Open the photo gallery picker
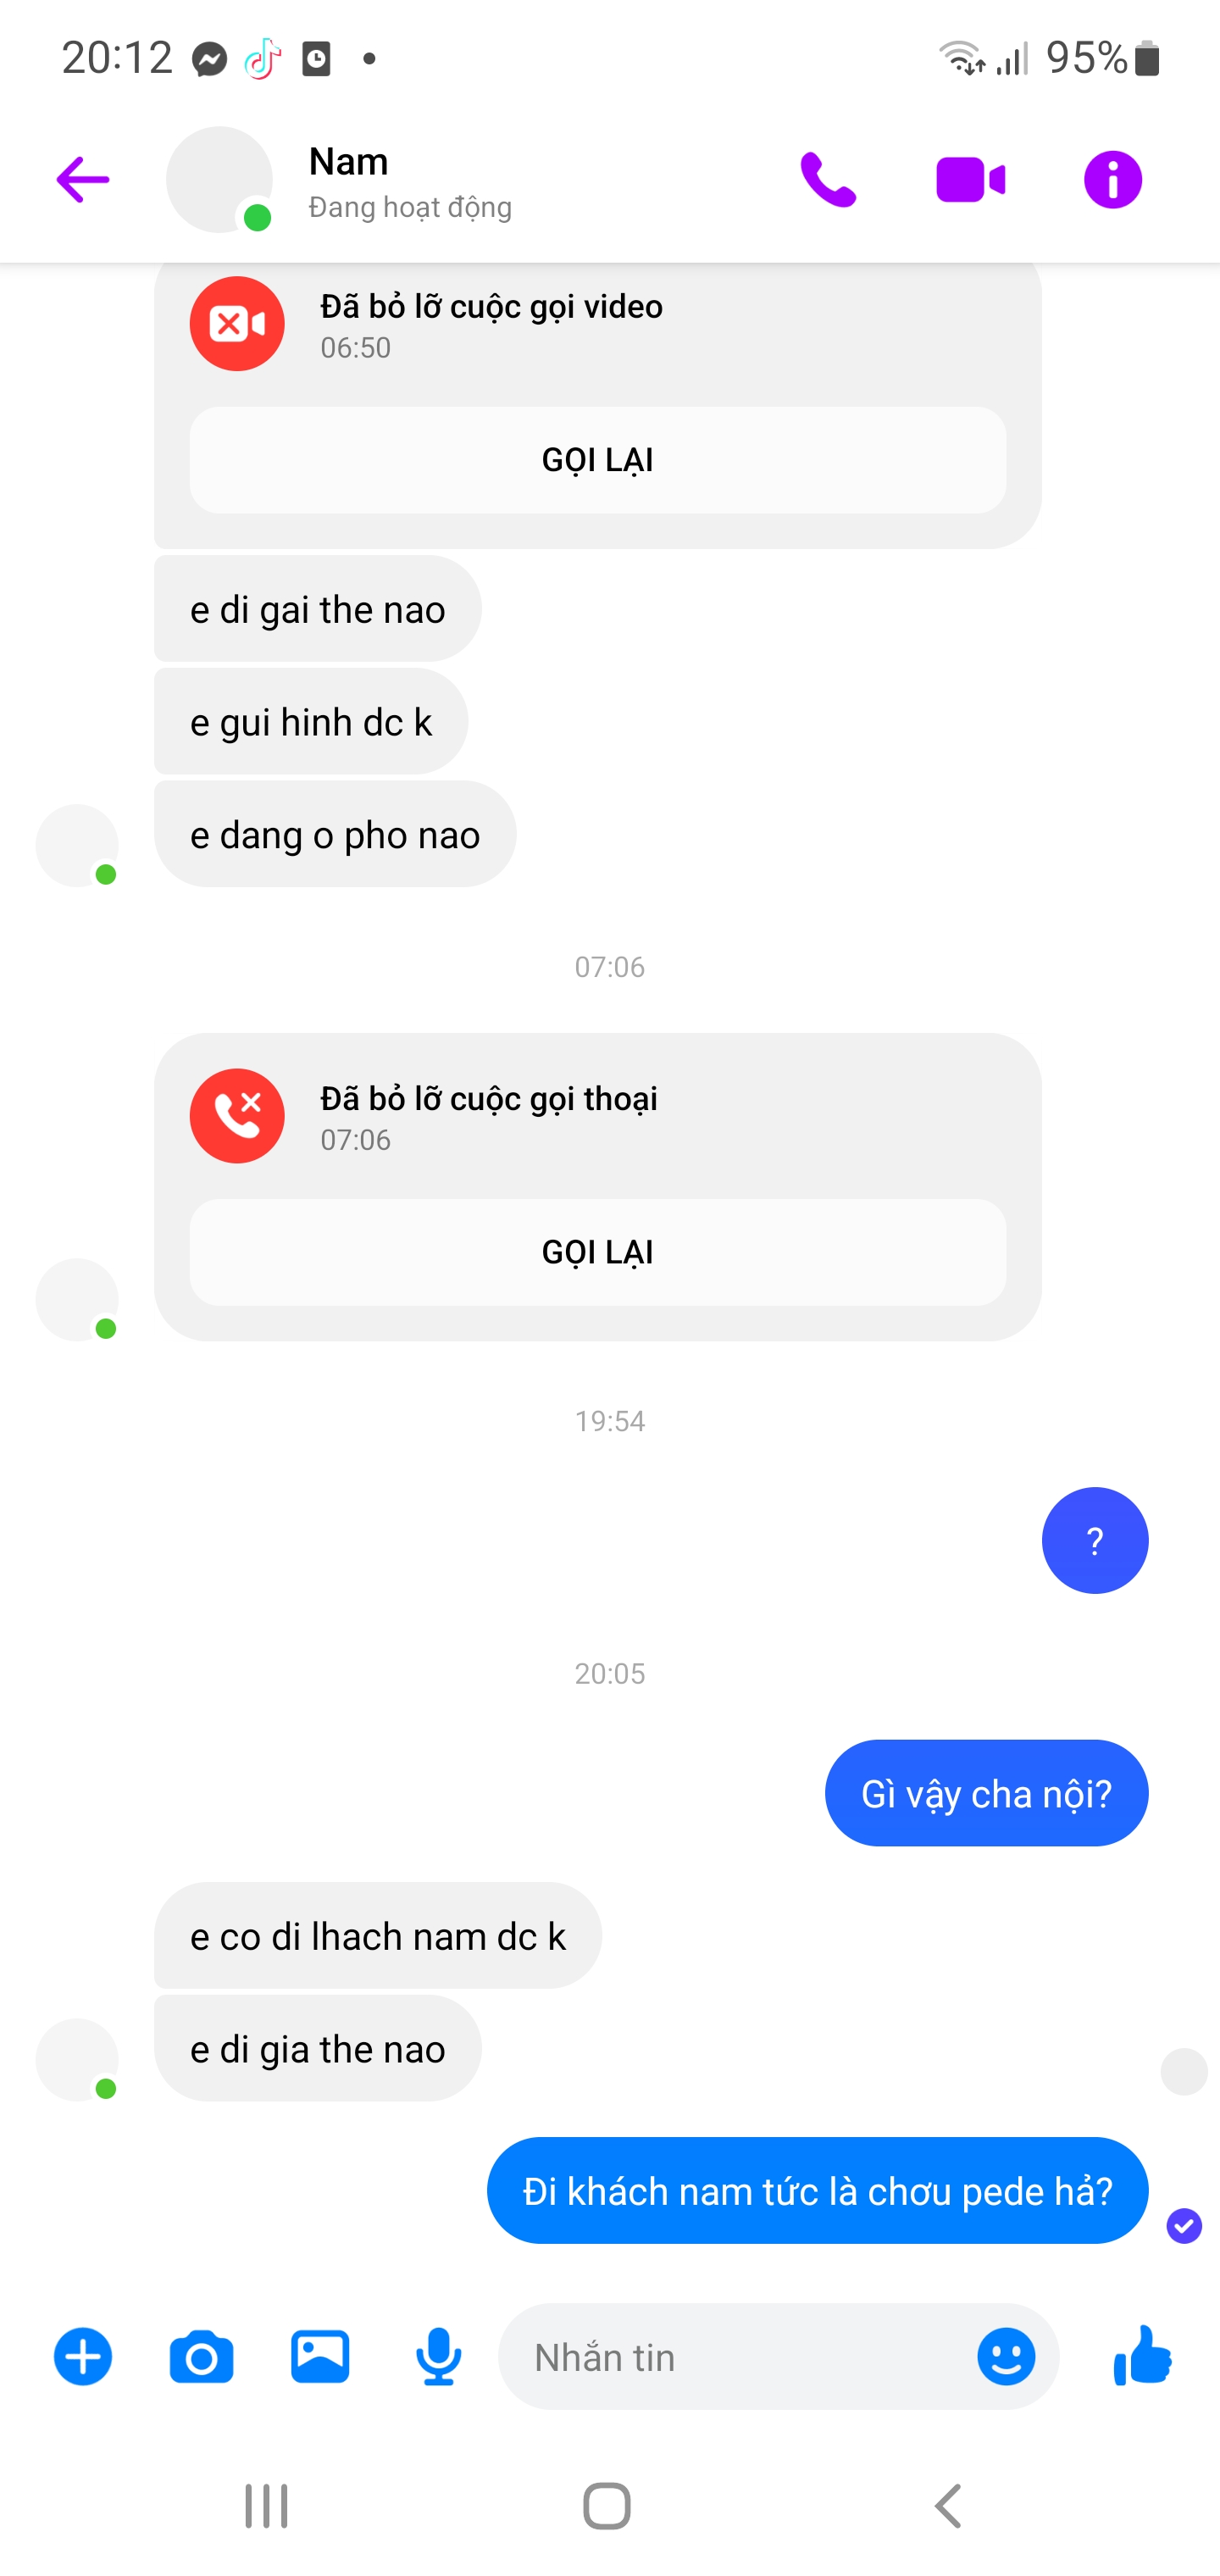 (x=320, y=2356)
